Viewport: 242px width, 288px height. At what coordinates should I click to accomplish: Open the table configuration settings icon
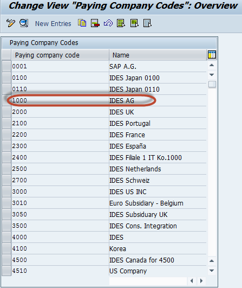(x=212, y=55)
